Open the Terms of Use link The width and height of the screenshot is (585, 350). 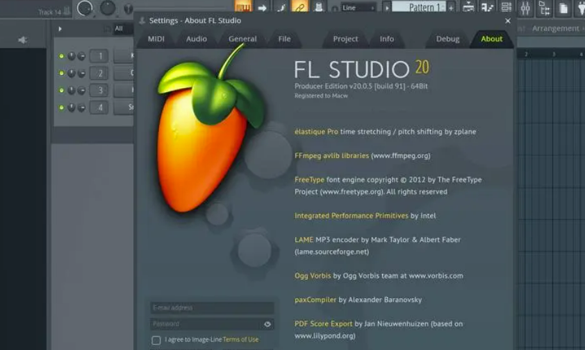click(240, 340)
